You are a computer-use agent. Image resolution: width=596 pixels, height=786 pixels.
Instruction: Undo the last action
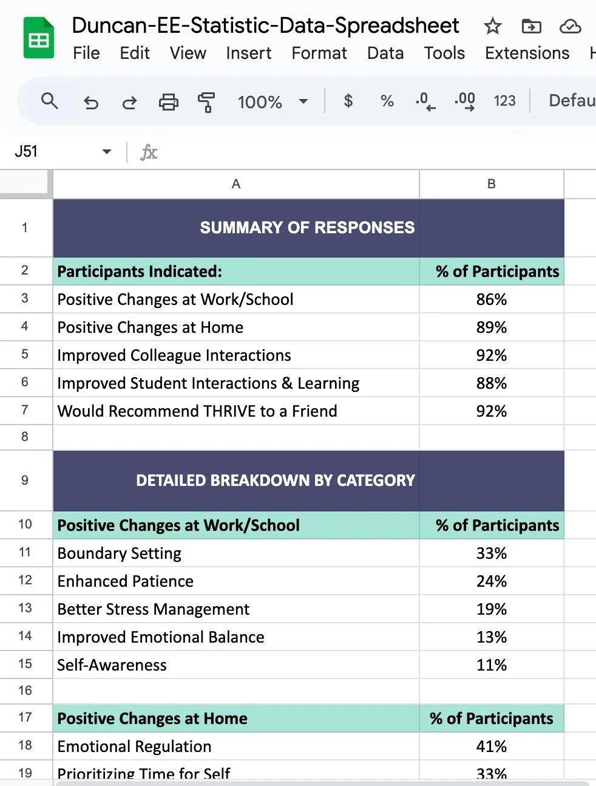point(91,101)
